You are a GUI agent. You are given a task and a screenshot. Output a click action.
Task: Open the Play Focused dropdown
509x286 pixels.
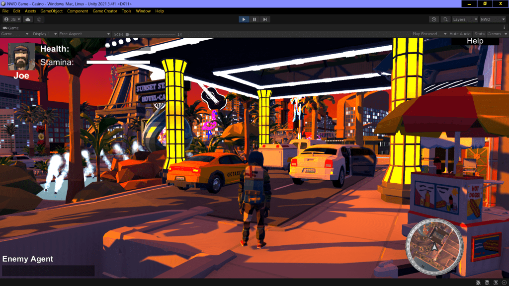(x=427, y=34)
